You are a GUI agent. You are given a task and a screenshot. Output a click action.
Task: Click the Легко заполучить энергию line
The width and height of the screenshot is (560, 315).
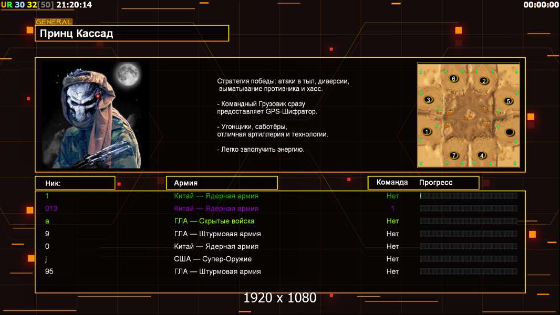click(261, 150)
